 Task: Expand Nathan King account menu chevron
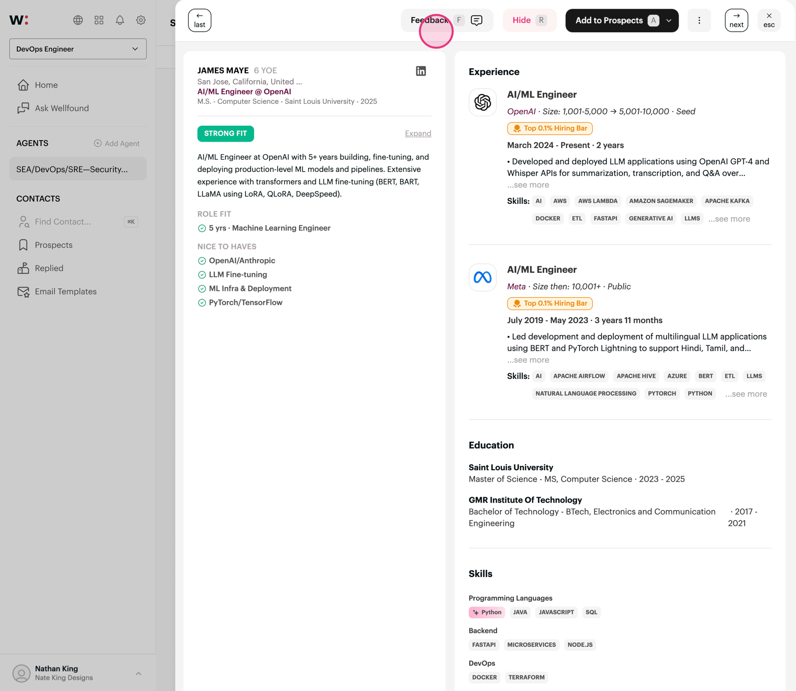[x=138, y=674]
